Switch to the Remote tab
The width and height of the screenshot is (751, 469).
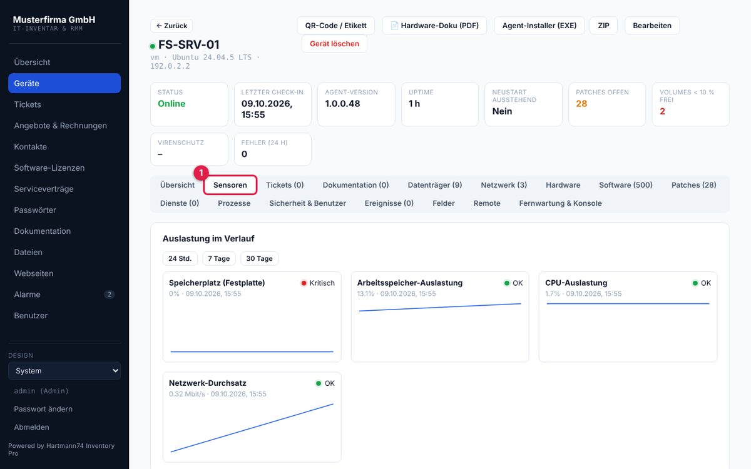click(x=487, y=203)
